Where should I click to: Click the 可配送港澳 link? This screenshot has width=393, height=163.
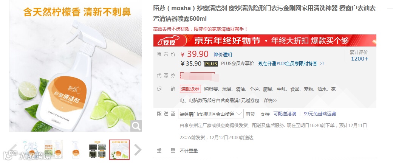[x=285, y=114]
